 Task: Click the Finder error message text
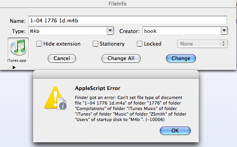pyautogui.click(x=131, y=108)
